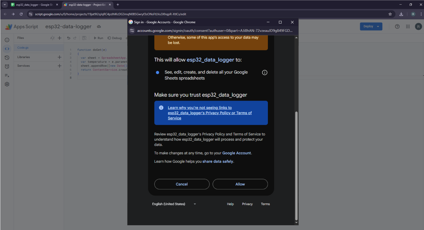
Task: Click the Cancel button in consent dialog
Action: coord(182,184)
